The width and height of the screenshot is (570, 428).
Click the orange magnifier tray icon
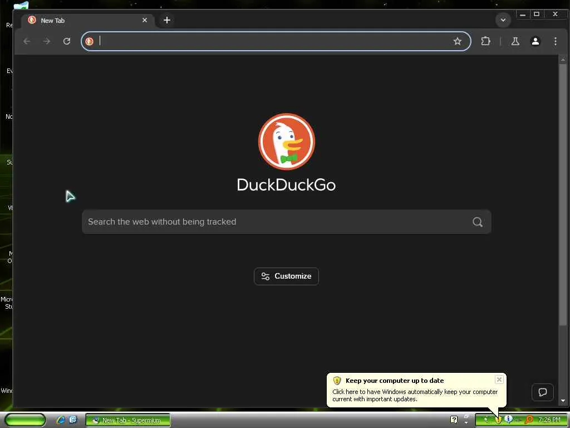coord(529,420)
